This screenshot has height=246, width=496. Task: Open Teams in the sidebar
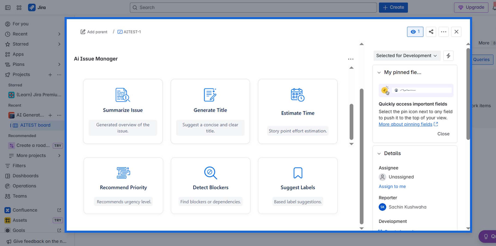pyautogui.click(x=20, y=196)
